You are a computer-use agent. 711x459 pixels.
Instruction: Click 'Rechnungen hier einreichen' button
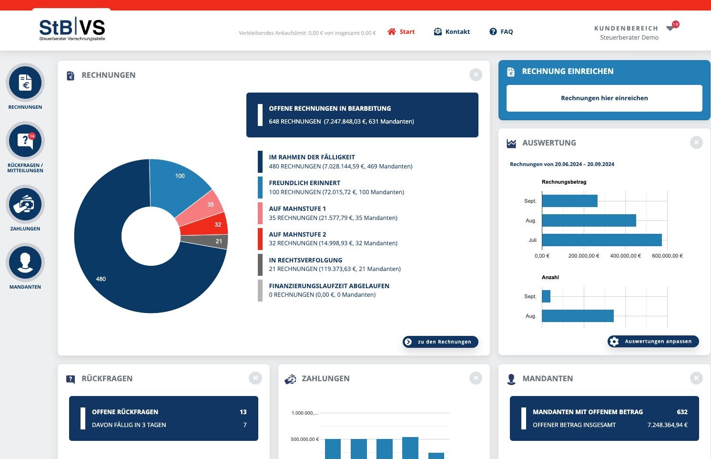pyautogui.click(x=604, y=98)
